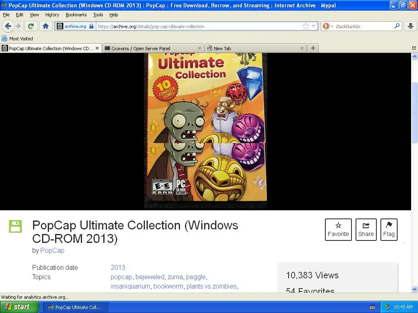This screenshot has height=313, width=418.
Task: Click the page scrollbar up arrow
Action: click(414, 56)
